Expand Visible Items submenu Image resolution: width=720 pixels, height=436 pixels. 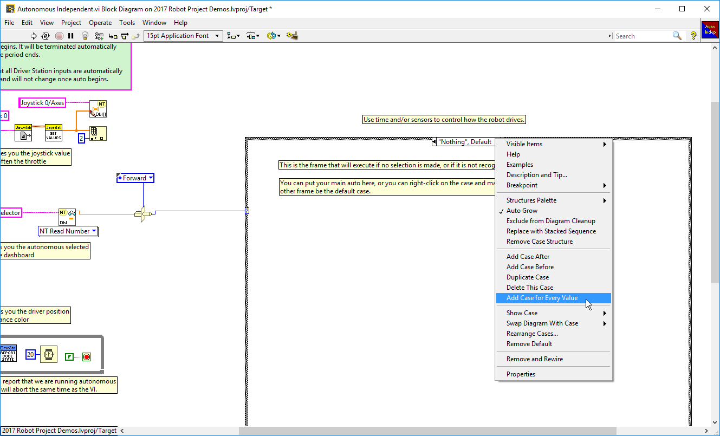point(554,144)
